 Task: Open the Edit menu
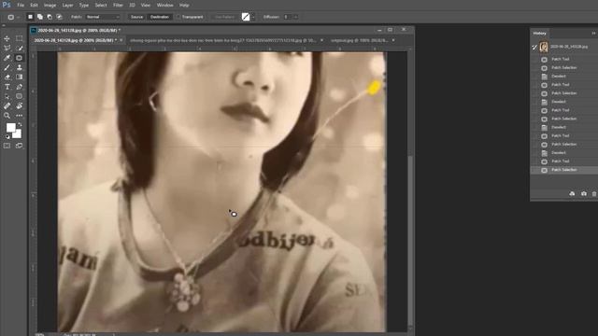34,6
